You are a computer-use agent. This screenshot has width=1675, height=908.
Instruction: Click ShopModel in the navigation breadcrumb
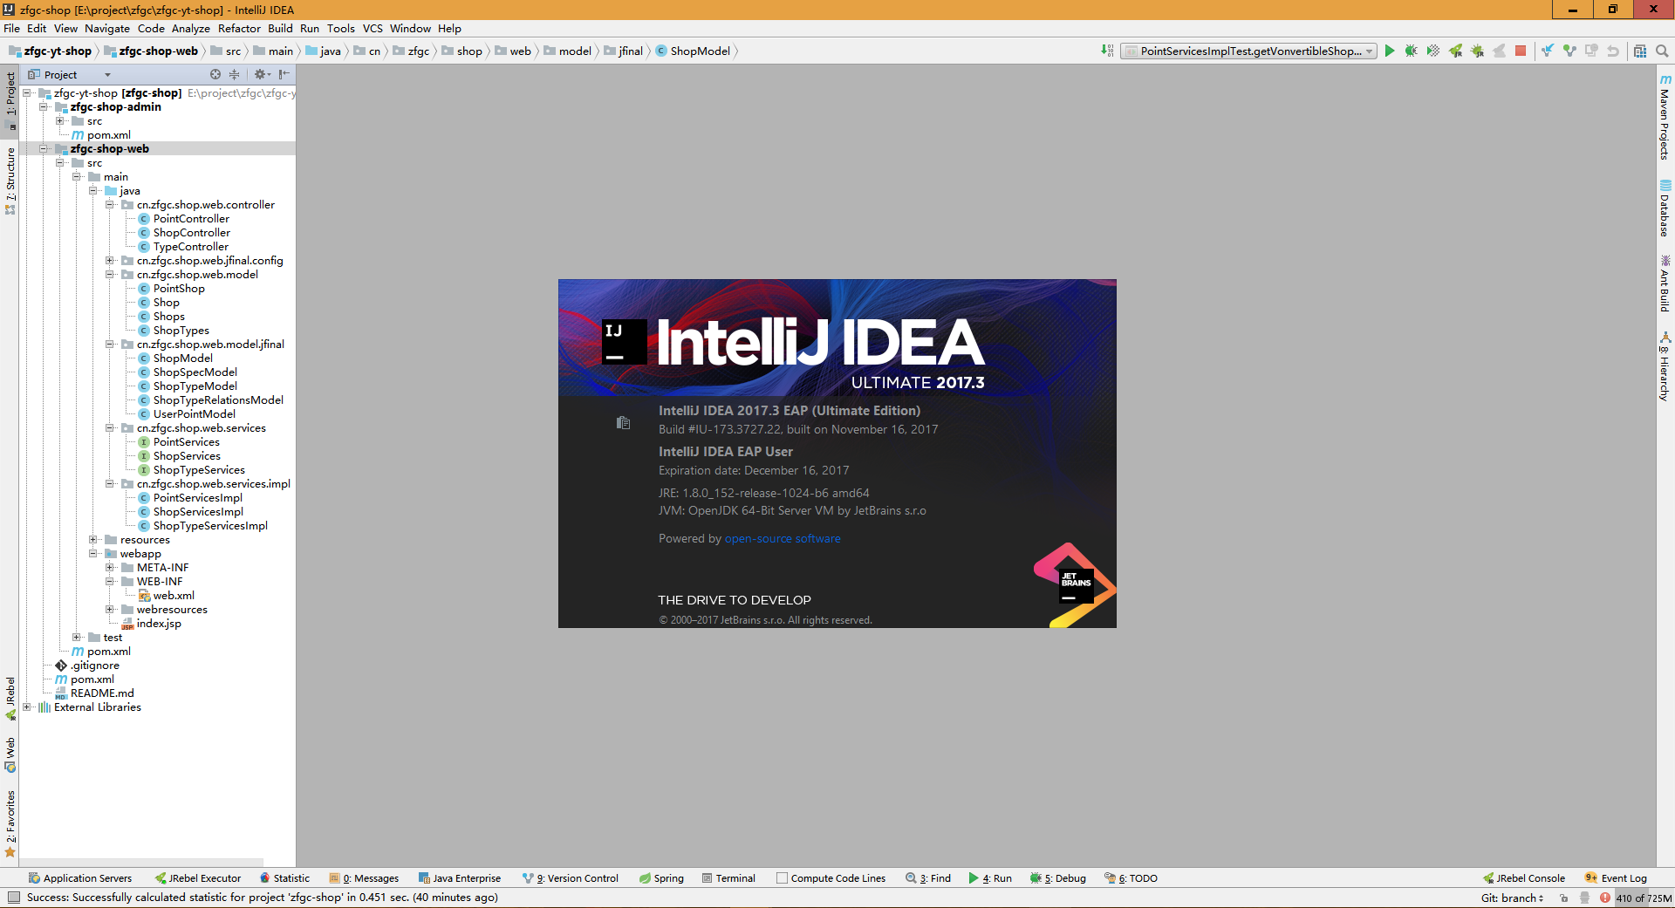693,51
